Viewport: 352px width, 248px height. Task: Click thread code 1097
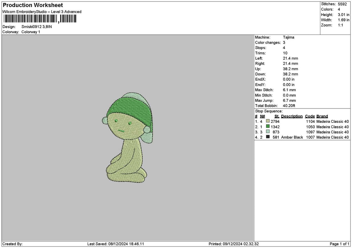tap(310, 132)
